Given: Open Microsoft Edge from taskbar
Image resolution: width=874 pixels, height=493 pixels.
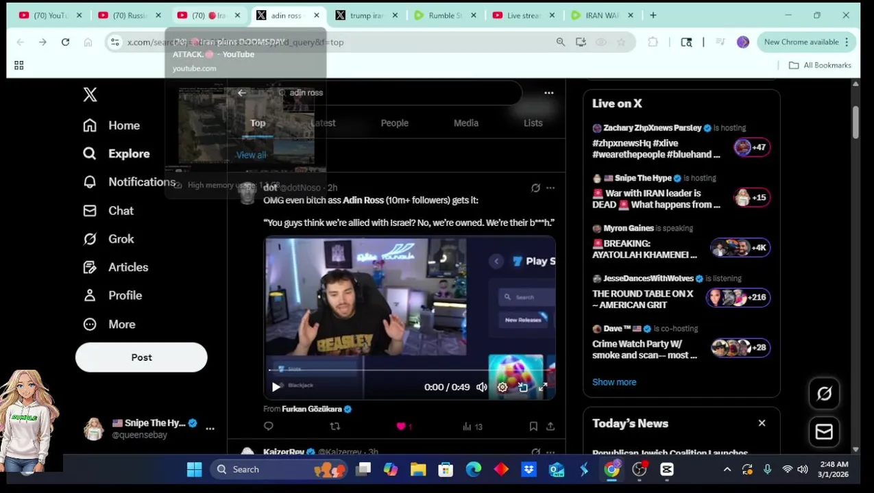Looking at the screenshot, I should click(474, 469).
